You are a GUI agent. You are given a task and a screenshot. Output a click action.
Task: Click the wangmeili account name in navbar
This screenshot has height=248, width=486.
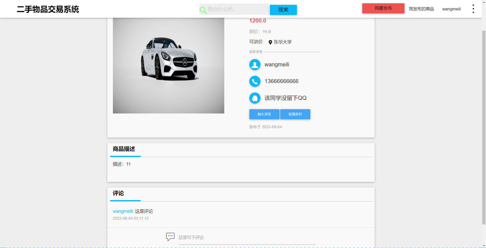(451, 9)
